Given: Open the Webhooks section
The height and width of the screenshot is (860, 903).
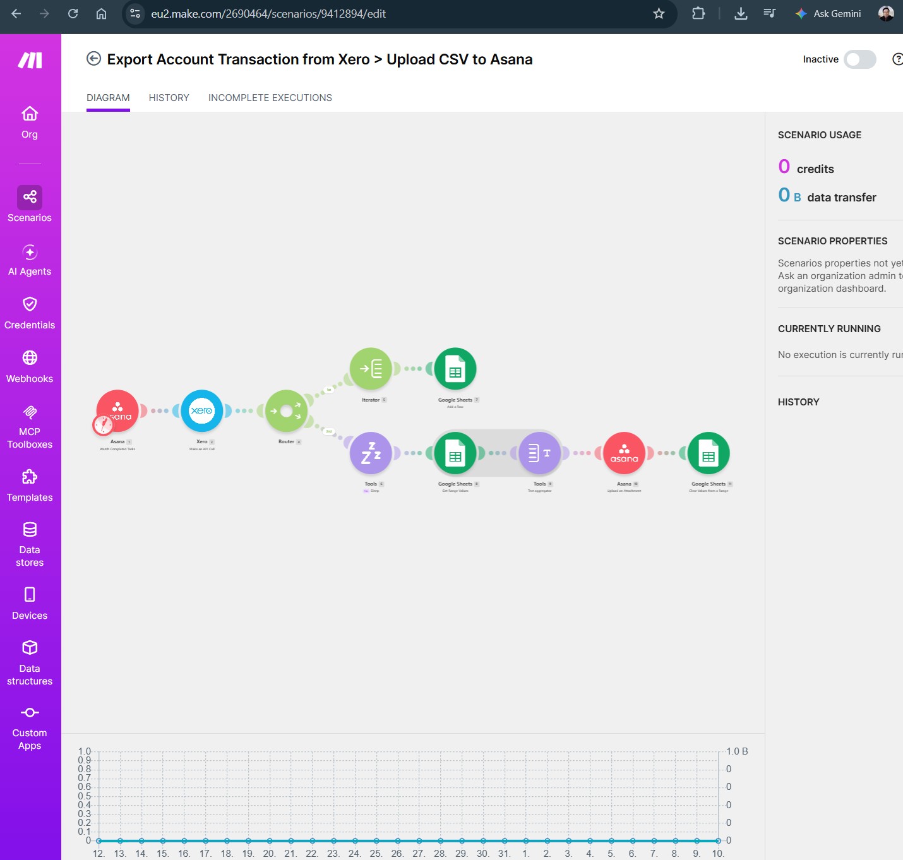Looking at the screenshot, I should [x=30, y=367].
